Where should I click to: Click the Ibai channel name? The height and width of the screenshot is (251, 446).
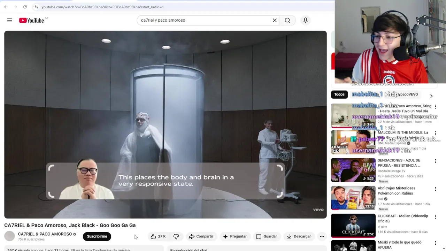tap(380, 199)
